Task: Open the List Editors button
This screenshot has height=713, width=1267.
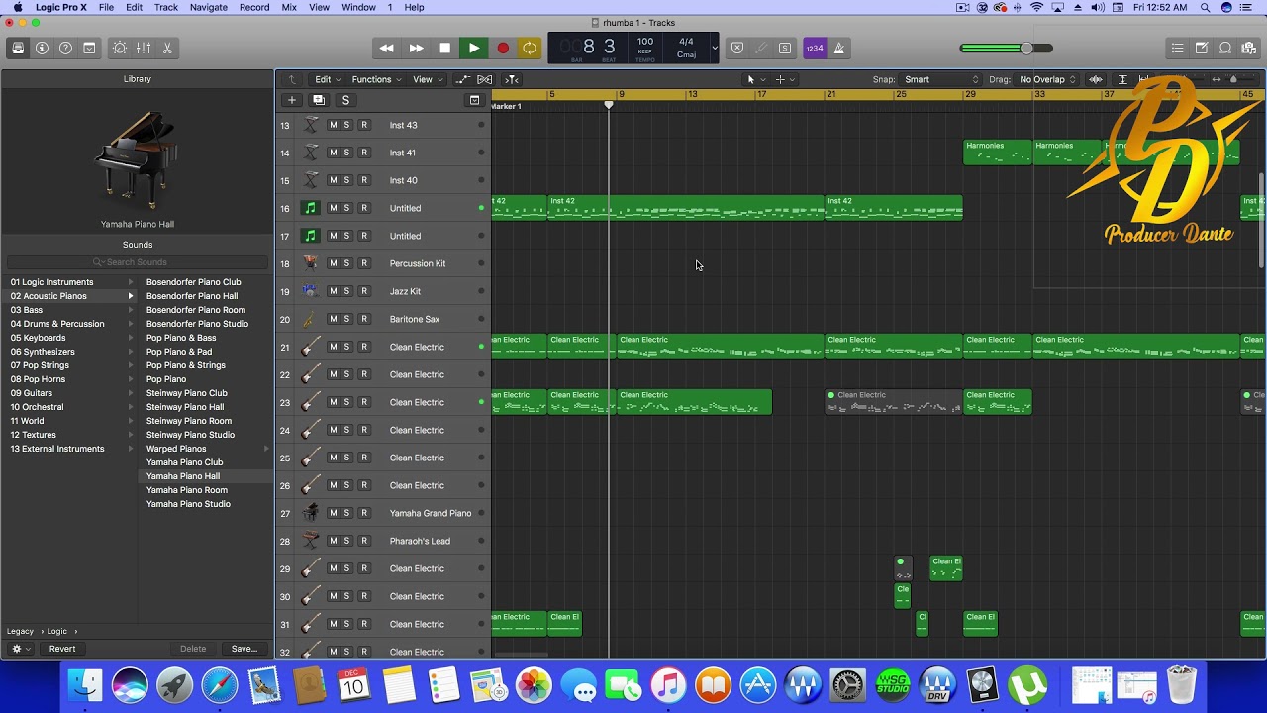Action: [1177, 48]
